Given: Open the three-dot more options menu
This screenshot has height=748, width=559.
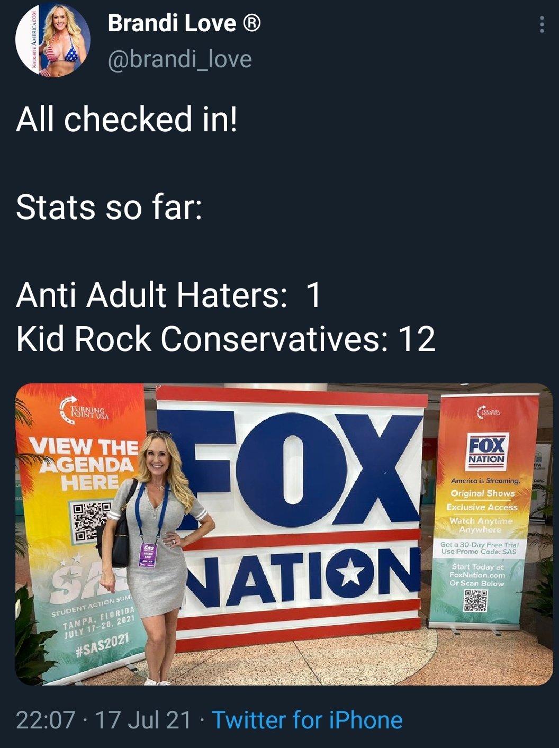Looking at the screenshot, I should tap(542, 25).
